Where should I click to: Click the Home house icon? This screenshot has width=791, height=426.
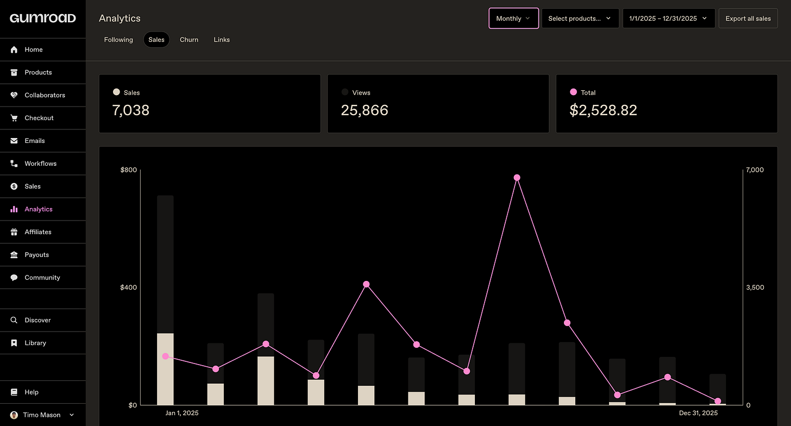pyautogui.click(x=14, y=49)
